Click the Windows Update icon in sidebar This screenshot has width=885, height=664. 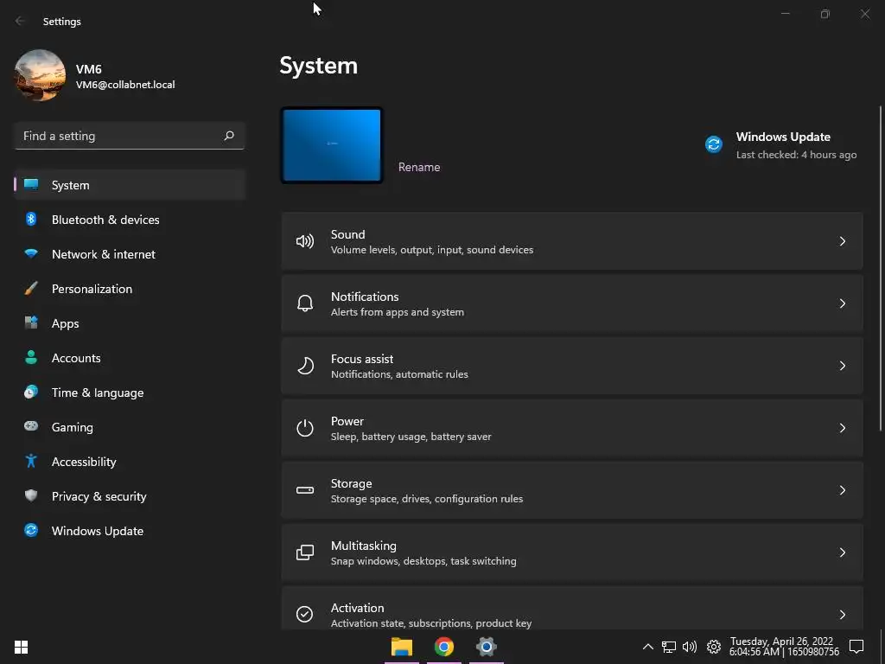(31, 530)
